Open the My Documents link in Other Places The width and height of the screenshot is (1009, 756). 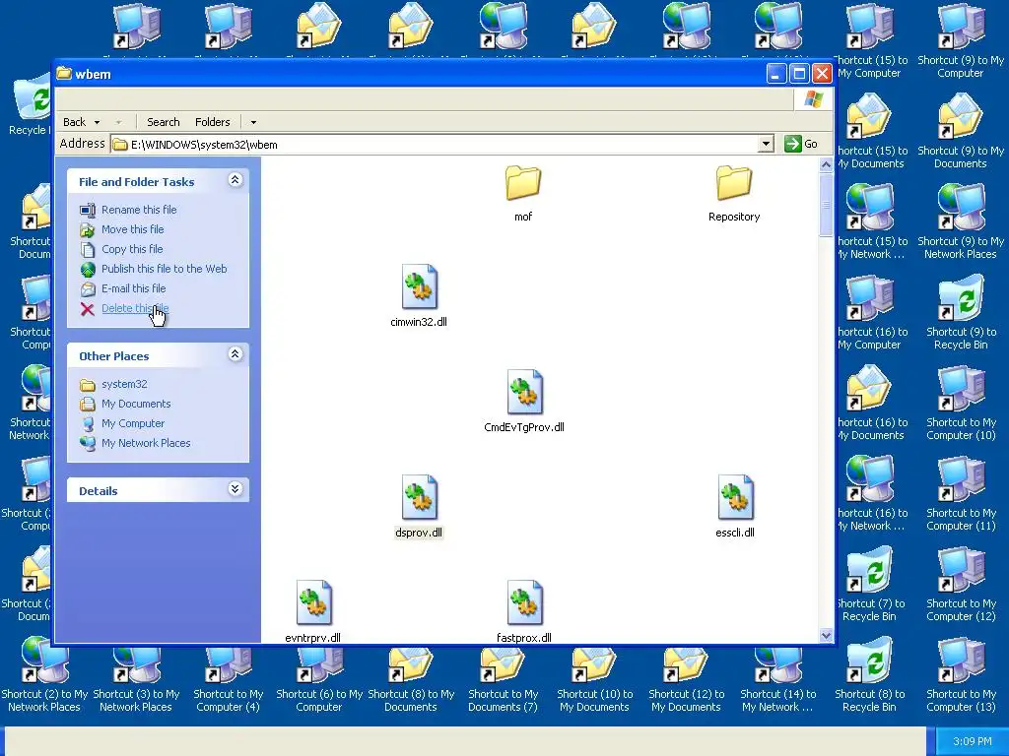tap(136, 404)
